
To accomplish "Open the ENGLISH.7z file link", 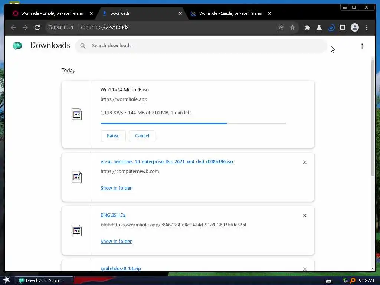I will pyautogui.click(x=113, y=215).
